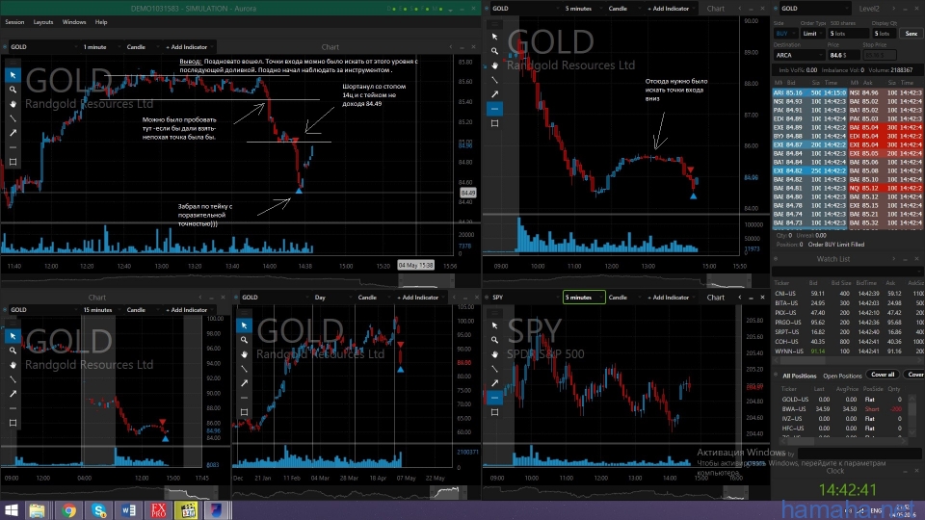925x520 pixels.
Task: Select WYNN-US row in Watch List
Action: point(848,351)
